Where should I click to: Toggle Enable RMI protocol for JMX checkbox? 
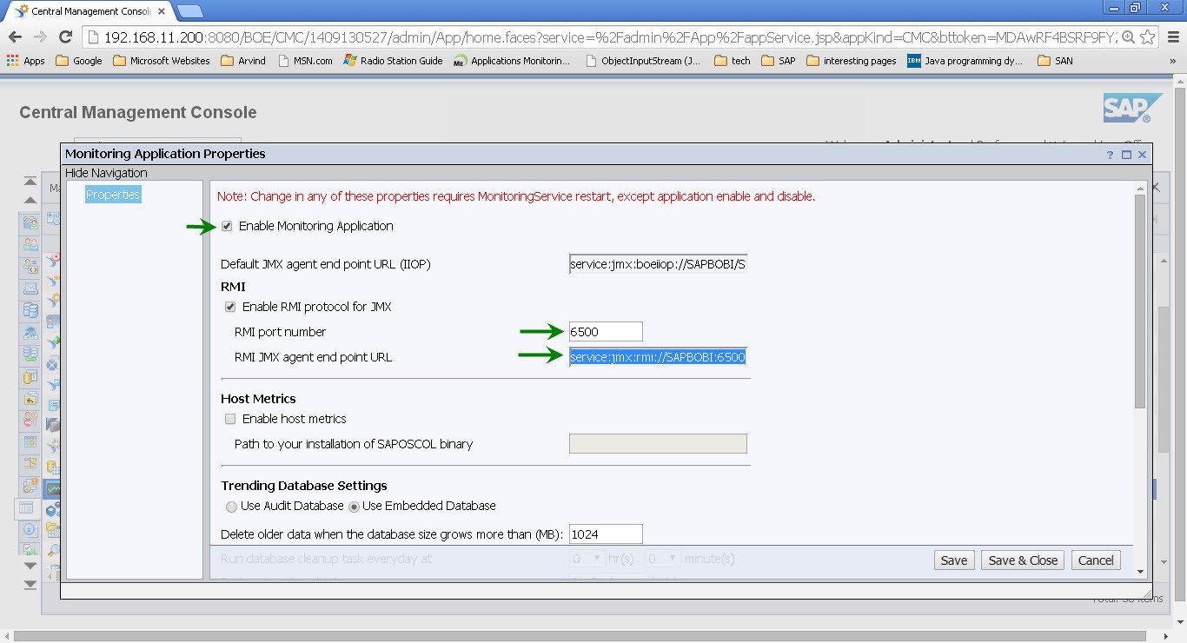[230, 307]
